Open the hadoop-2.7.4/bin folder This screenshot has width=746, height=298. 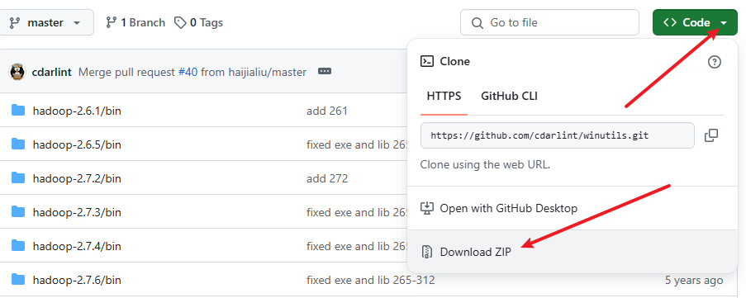(x=77, y=246)
